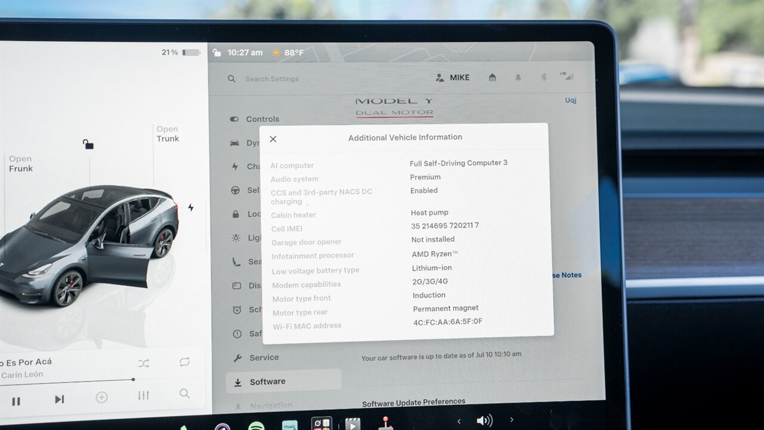Open the audio equalizer settings icon

click(x=143, y=395)
